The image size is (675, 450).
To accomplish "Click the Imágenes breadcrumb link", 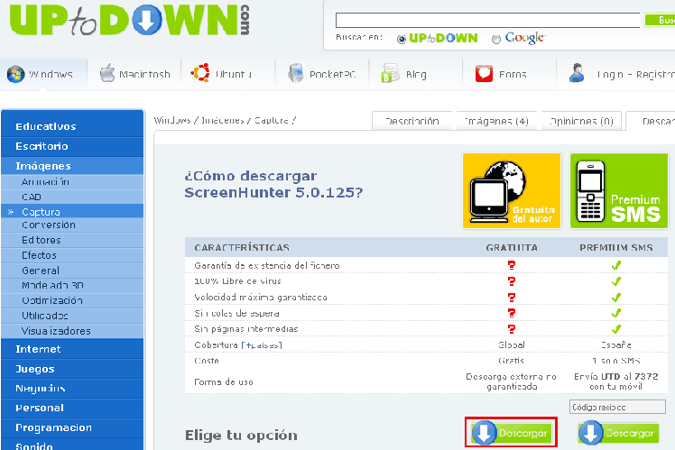I will coord(223,121).
